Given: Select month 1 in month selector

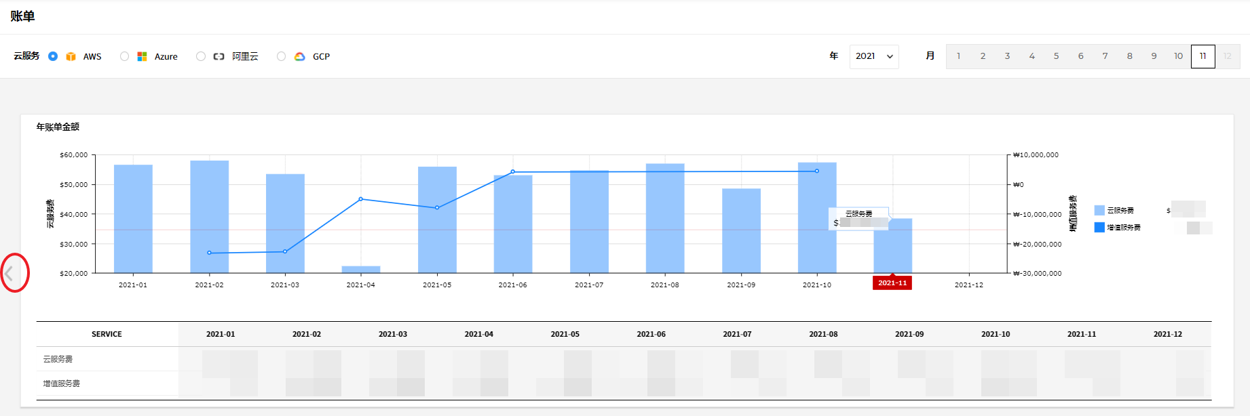Looking at the screenshot, I should click(x=958, y=56).
